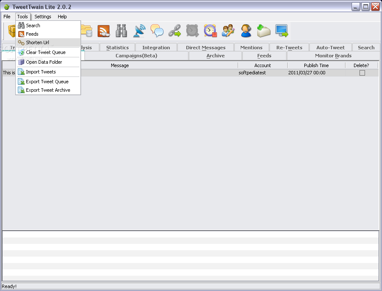Click the gray alarm clock toolbar icon

coord(192,31)
